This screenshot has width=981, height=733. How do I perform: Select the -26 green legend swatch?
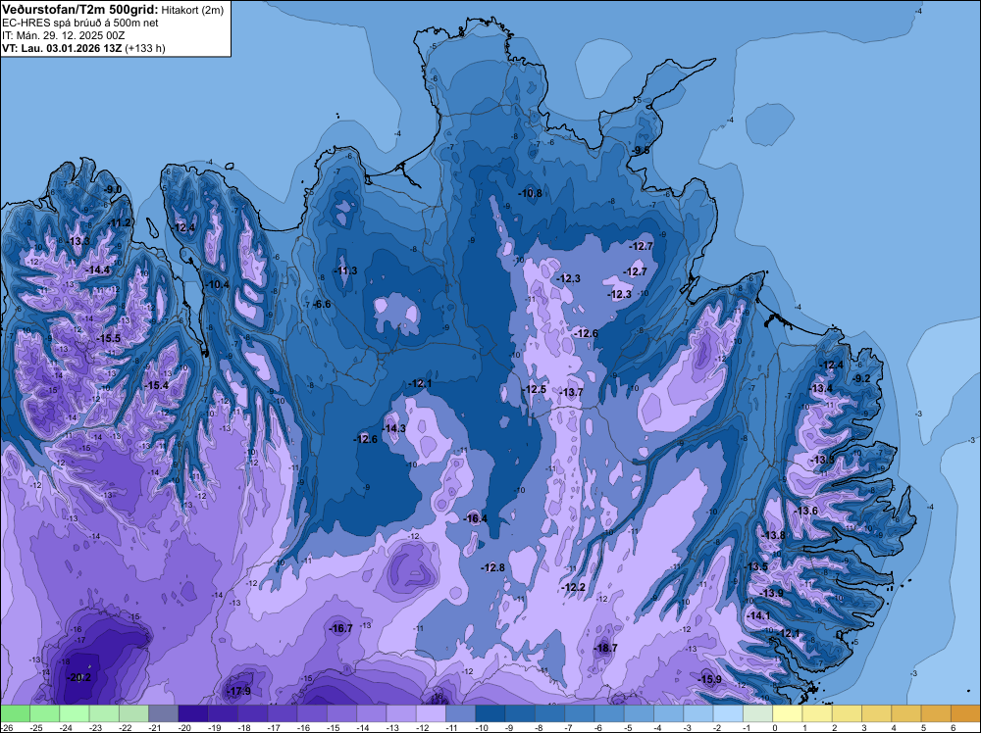(x=15, y=713)
